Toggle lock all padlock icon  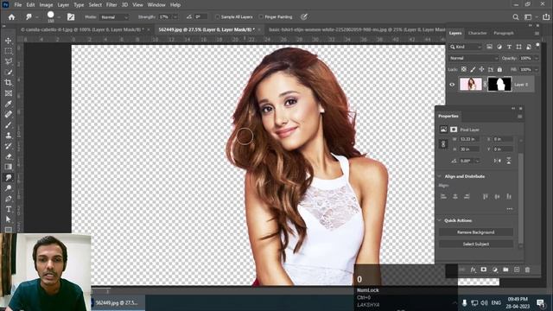499,69
